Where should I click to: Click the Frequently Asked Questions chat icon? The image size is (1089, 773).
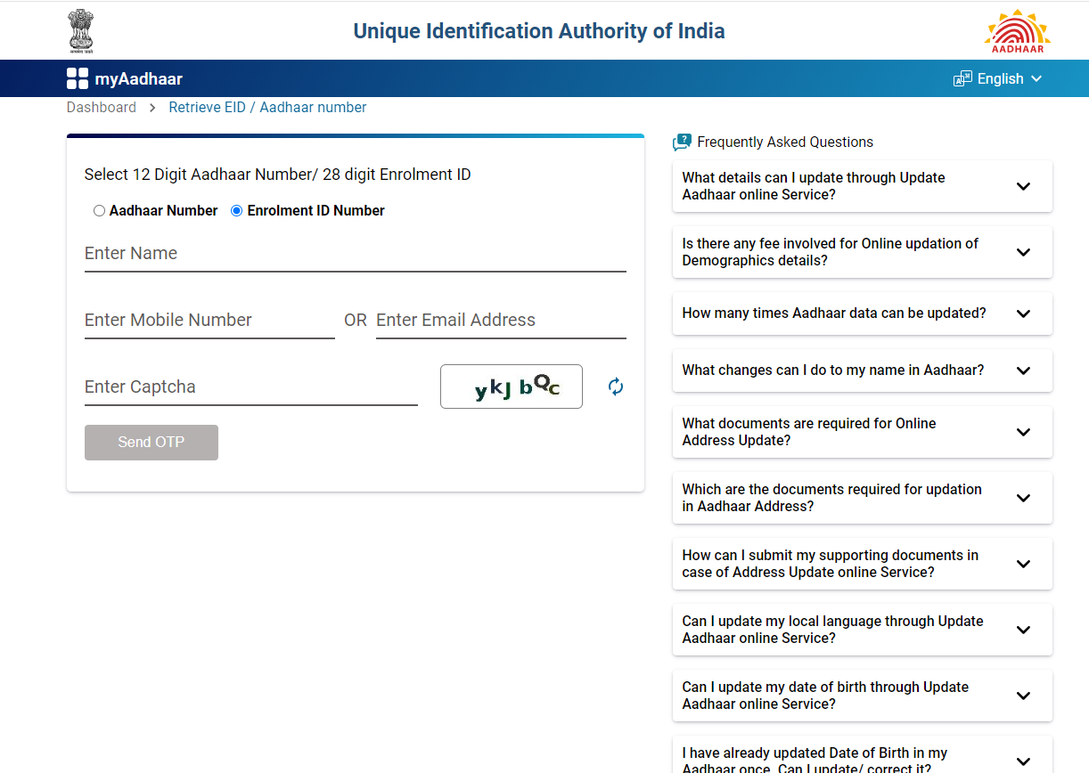coord(682,142)
